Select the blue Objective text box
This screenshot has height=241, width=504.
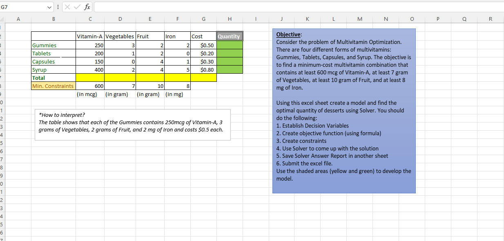[x=344, y=110]
